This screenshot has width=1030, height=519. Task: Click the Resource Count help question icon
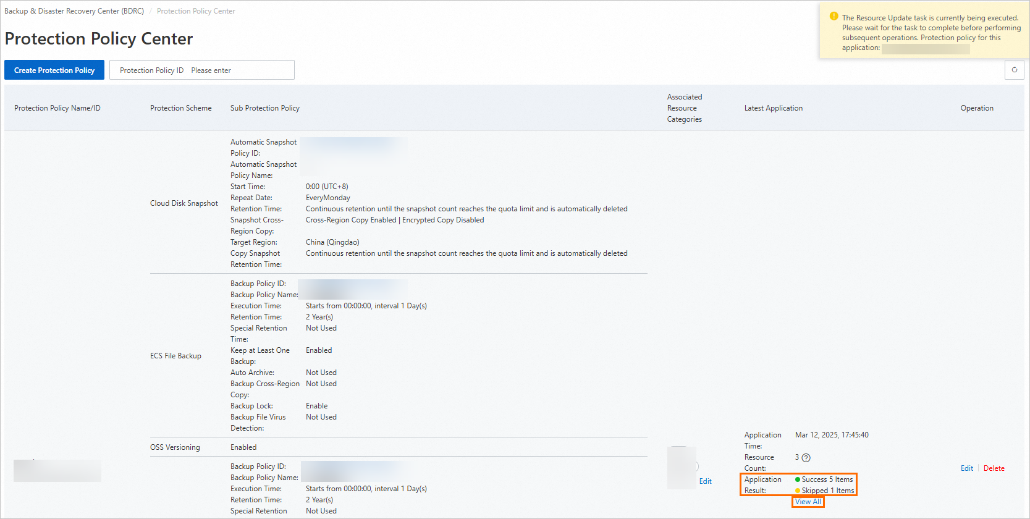click(x=806, y=458)
